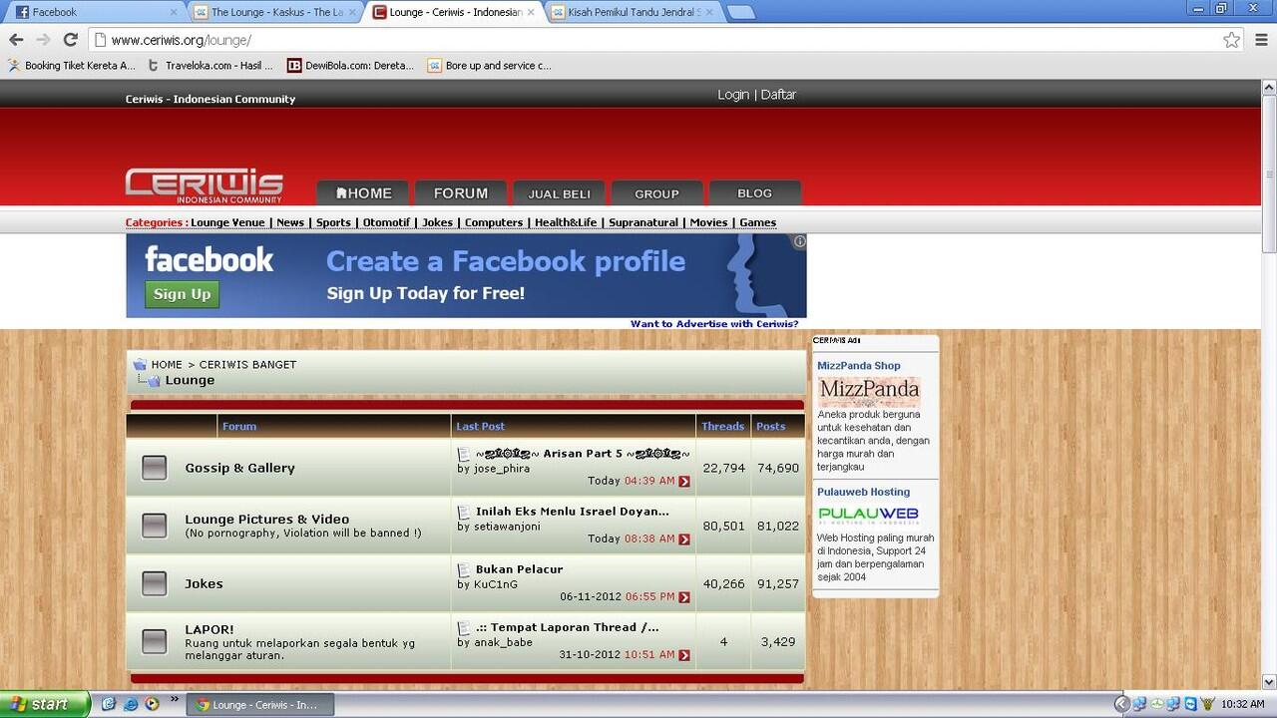Switch to The Lounge - Kaskus tab
The image size is (1277, 718).
[x=274, y=12]
